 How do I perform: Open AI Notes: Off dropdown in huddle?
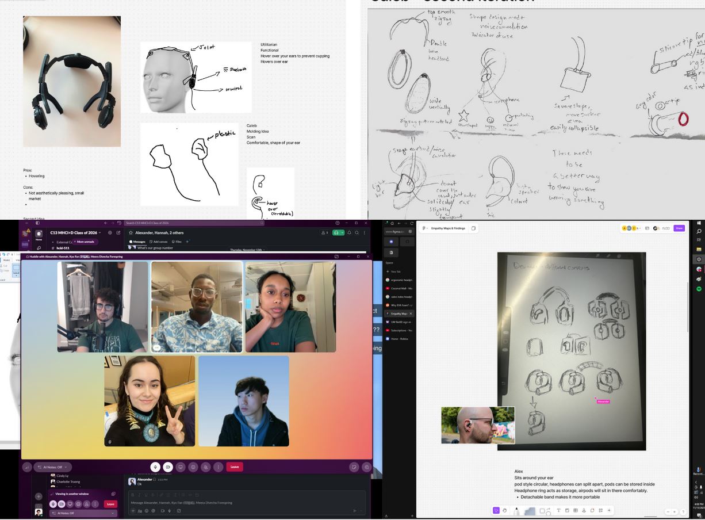pyautogui.click(x=53, y=467)
